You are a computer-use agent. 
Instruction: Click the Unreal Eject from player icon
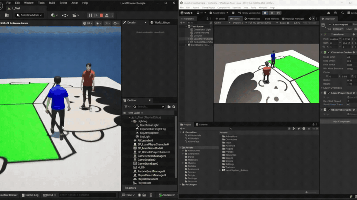coord(107,15)
